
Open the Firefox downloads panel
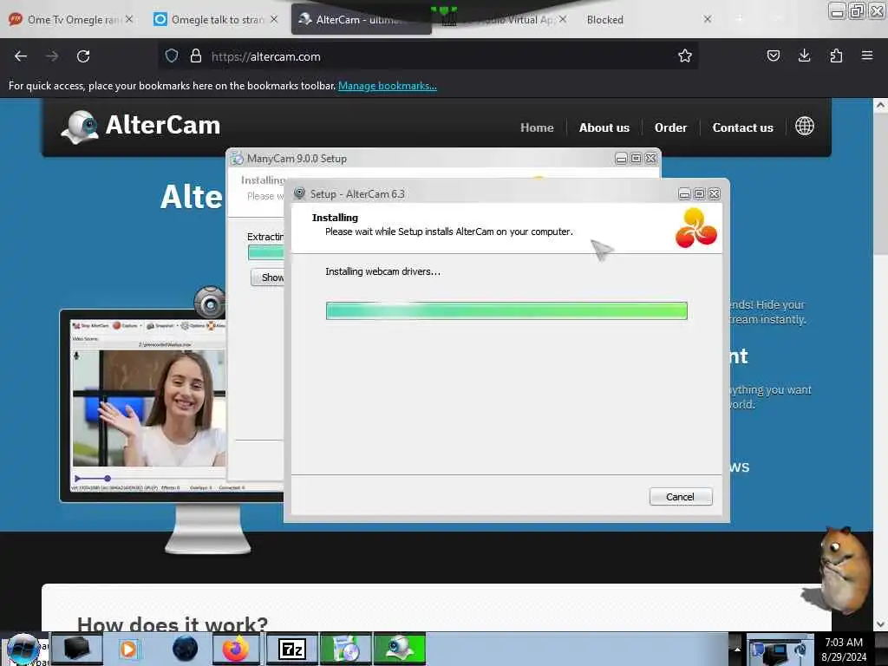(x=804, y=55)
